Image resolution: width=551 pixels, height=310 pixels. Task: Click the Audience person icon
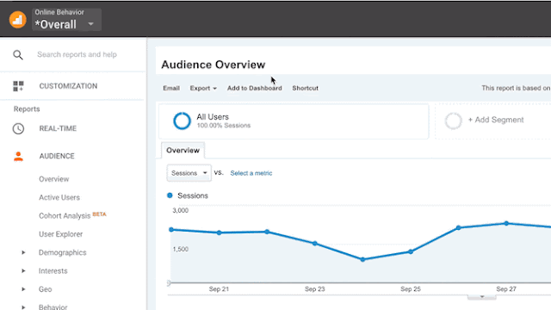[18, 156]
